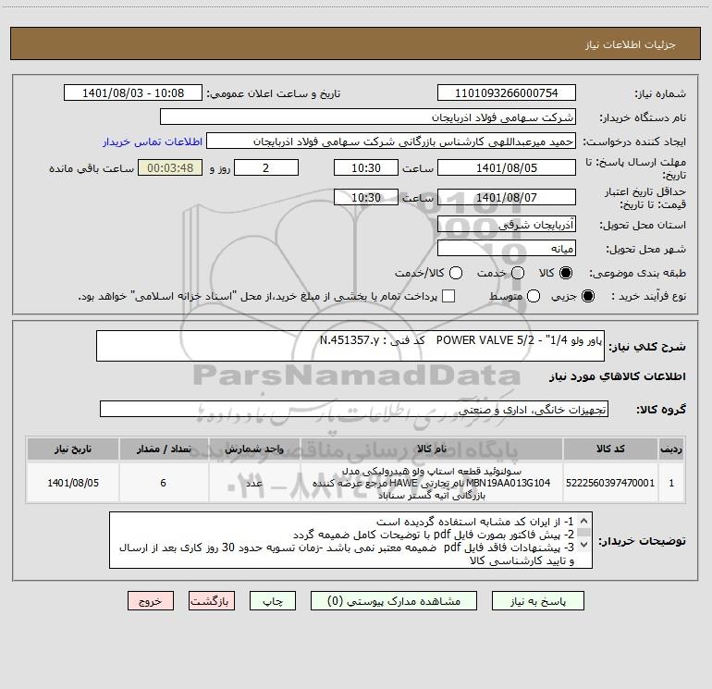Click the بازگشت back button
712x689 pixels.
point(212,601)
